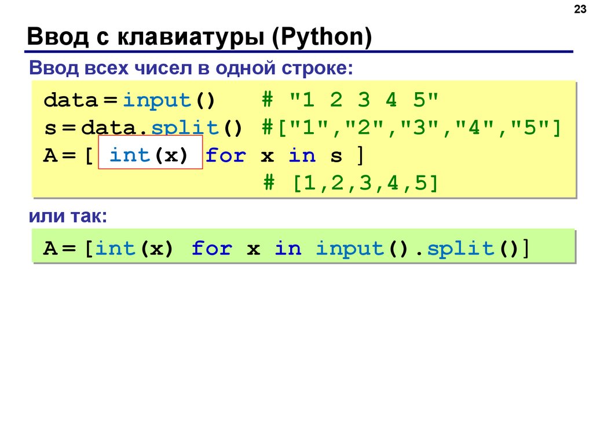This screenshot has height=445, width=593.
Task: Click the 'in' keyword in the yellow code box
Action: tap(302, 155)
